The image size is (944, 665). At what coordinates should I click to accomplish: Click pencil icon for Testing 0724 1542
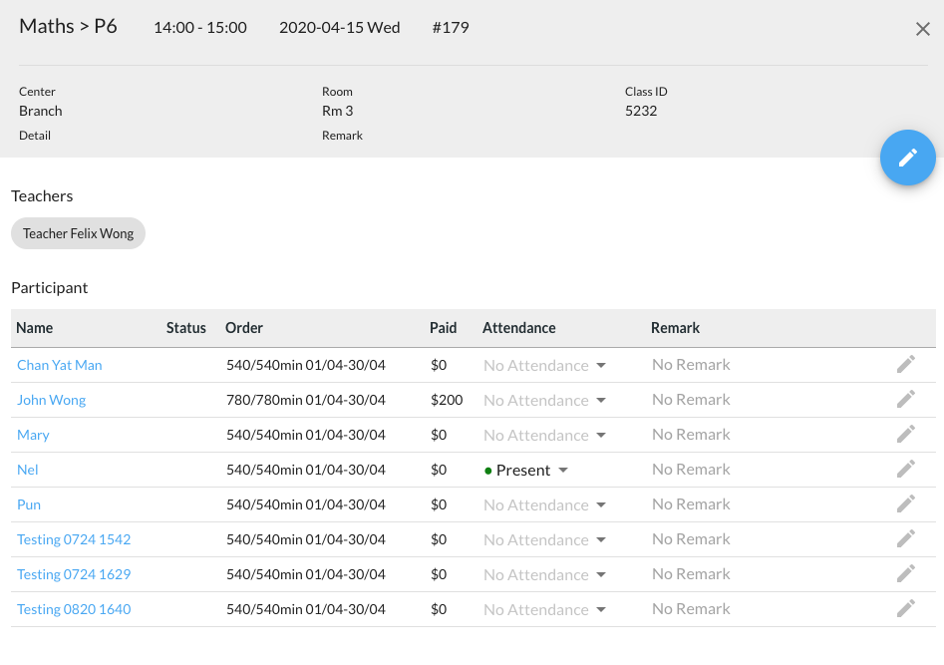tap(905, 539)
